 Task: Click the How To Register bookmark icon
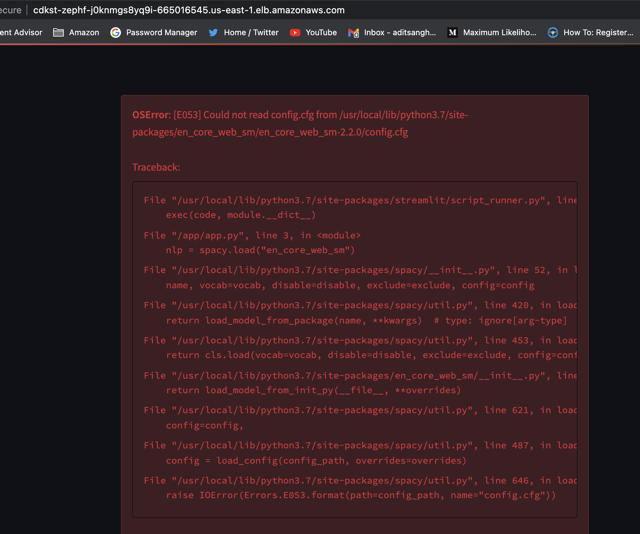(553, 33)
